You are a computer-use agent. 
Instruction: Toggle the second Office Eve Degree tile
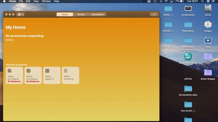[33, 75]
